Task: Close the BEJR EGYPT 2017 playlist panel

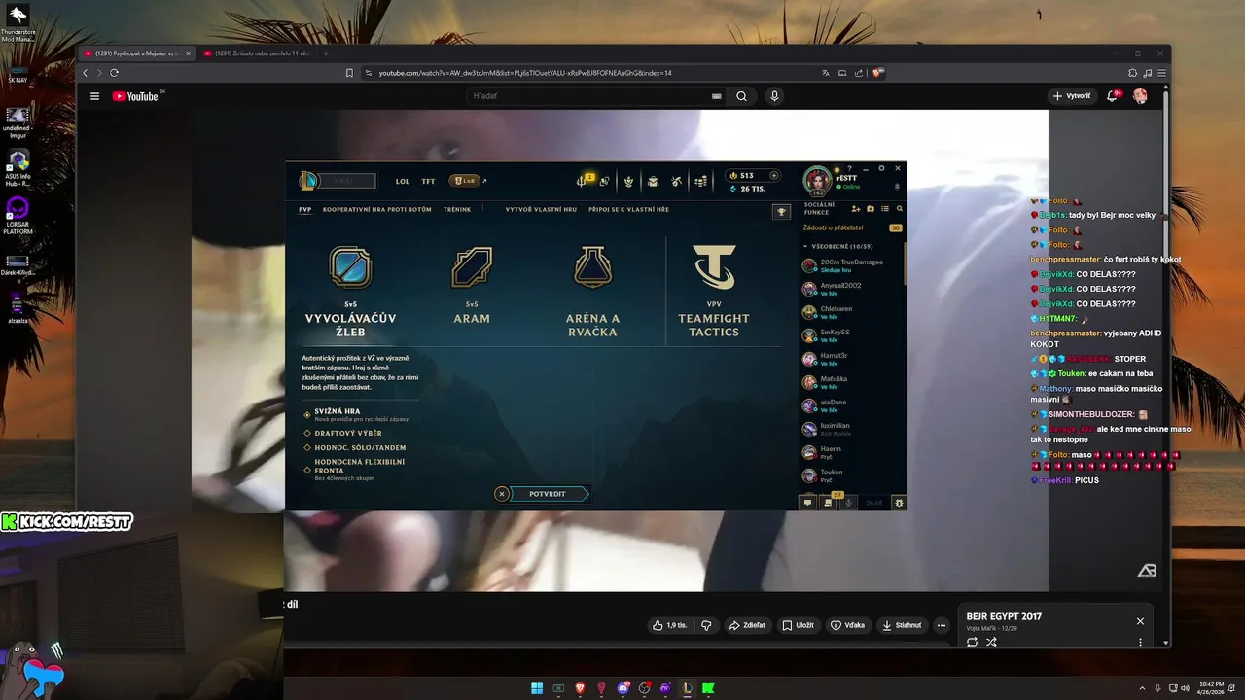Action: (x=1140, y=621)
